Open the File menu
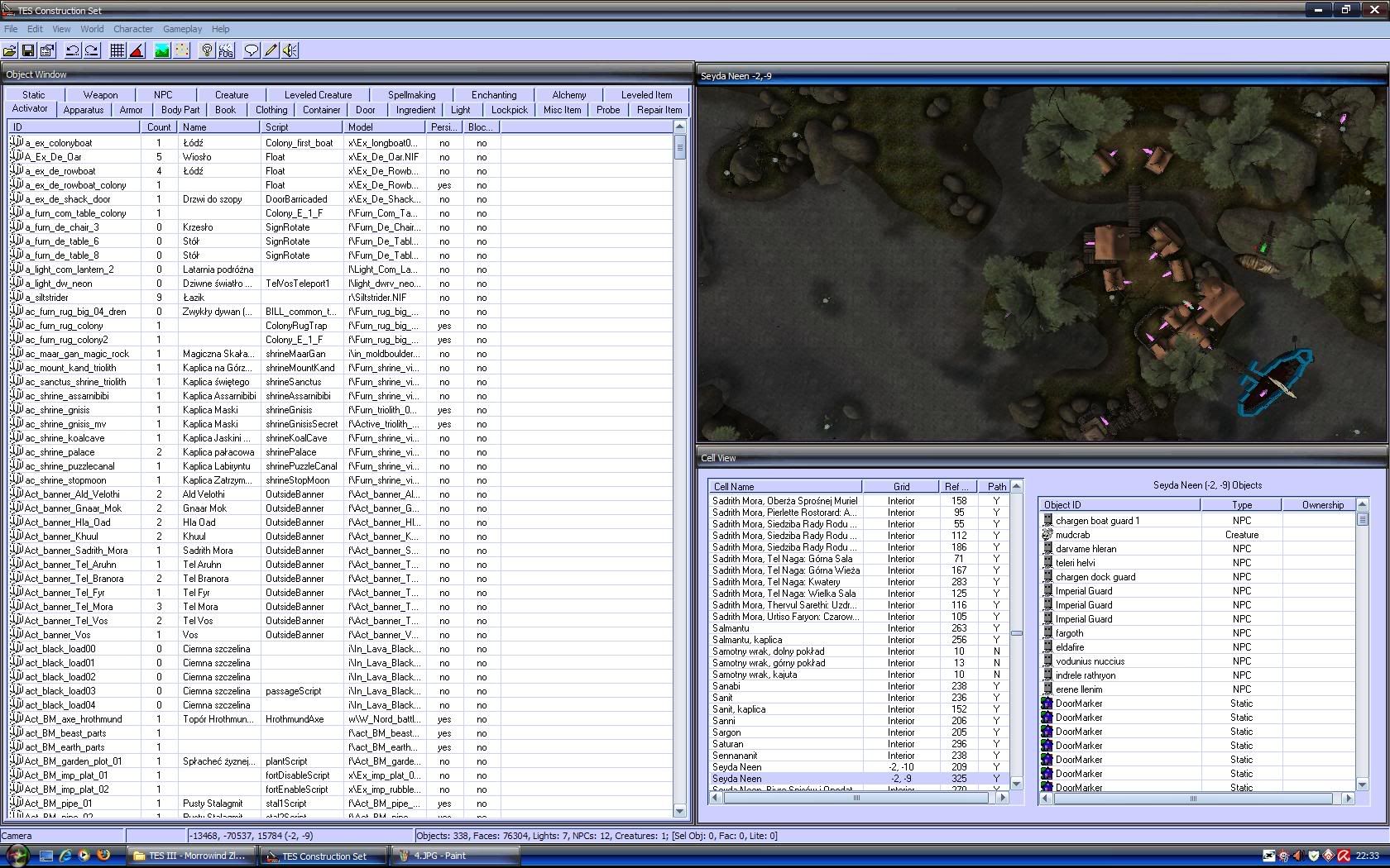Viewport: 1390px width, 868px height. click(x=11, y=29)
